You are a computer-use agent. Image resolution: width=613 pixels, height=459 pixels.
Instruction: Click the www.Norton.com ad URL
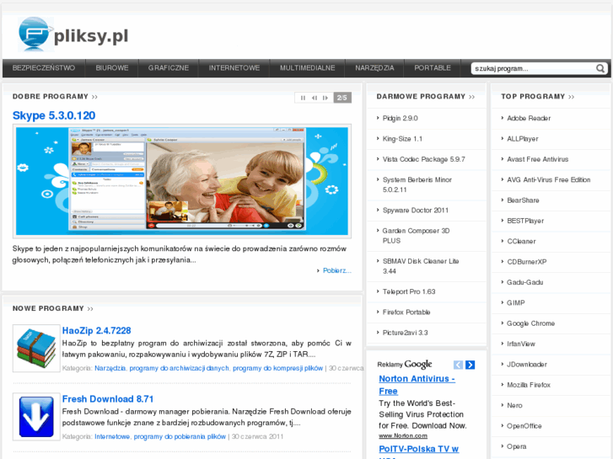pyautogui.click(x=403, y=435)
